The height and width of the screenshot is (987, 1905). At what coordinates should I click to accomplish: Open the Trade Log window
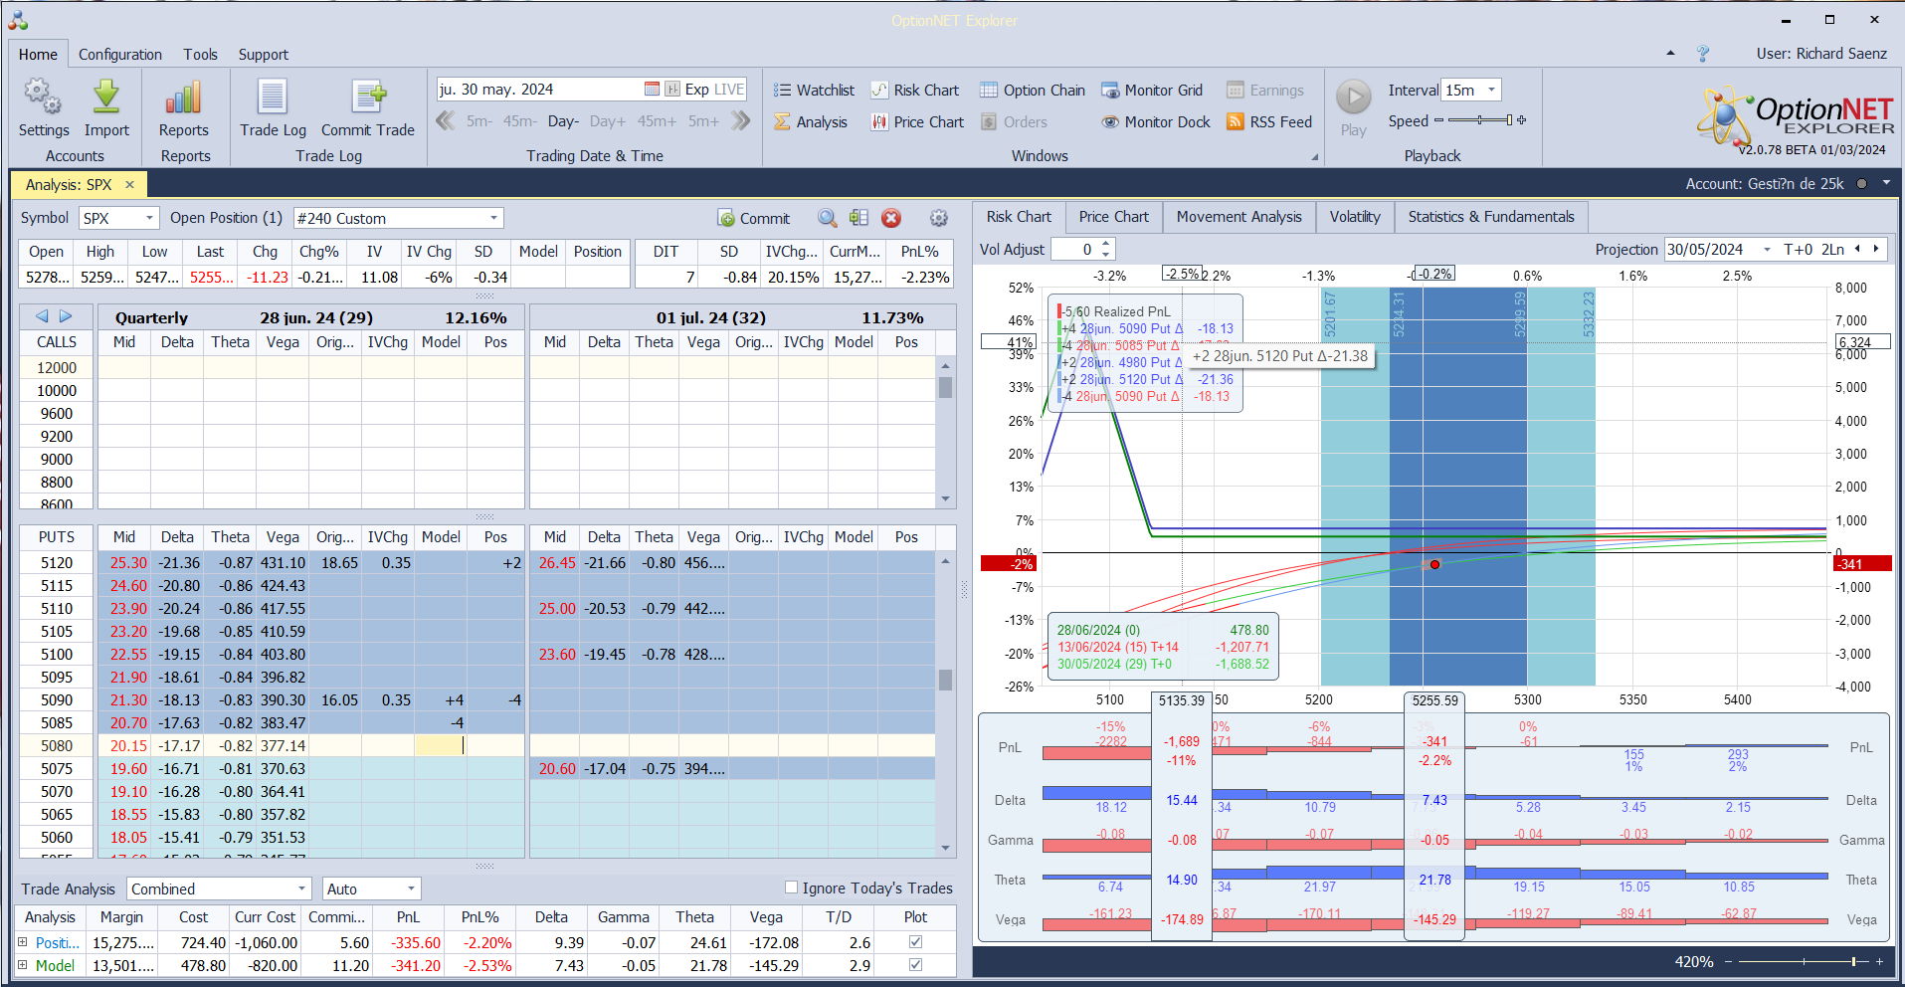click(x=273, y=109)
